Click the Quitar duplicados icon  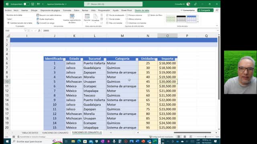pyautogui.click(x=38, y=19)
